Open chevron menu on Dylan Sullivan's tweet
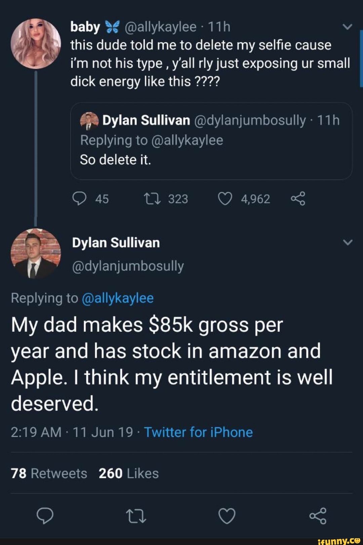This screenshot has height=545, width=363. (x=348, y=242)
